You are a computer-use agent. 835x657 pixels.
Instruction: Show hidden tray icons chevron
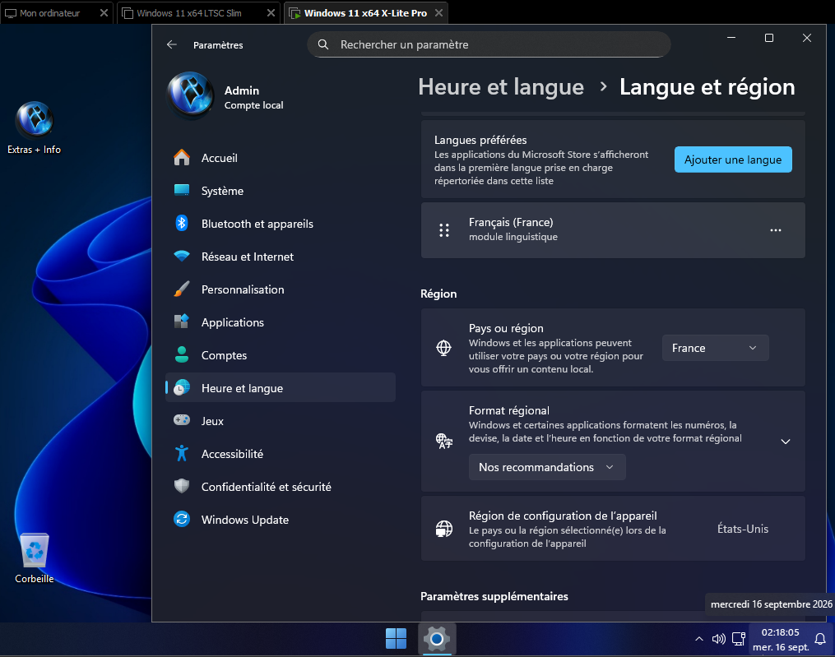[x=698, y=639]
